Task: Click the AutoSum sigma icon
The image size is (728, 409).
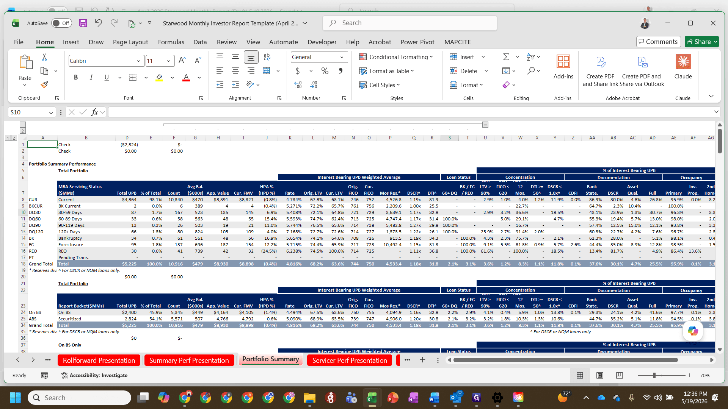Action: click(506, 57)
